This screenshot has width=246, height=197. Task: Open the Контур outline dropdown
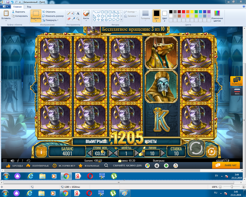click(130, 12)
